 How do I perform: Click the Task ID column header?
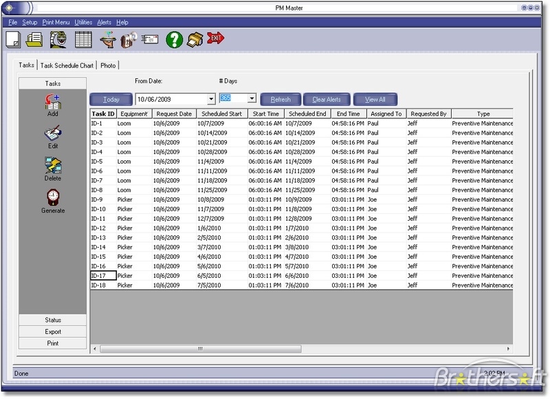103,114
